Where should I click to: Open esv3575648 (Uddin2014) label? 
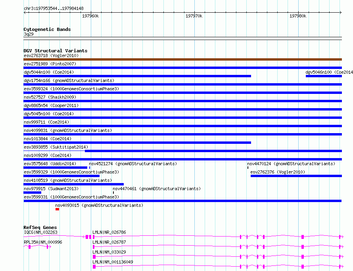[x=50, y=164]
